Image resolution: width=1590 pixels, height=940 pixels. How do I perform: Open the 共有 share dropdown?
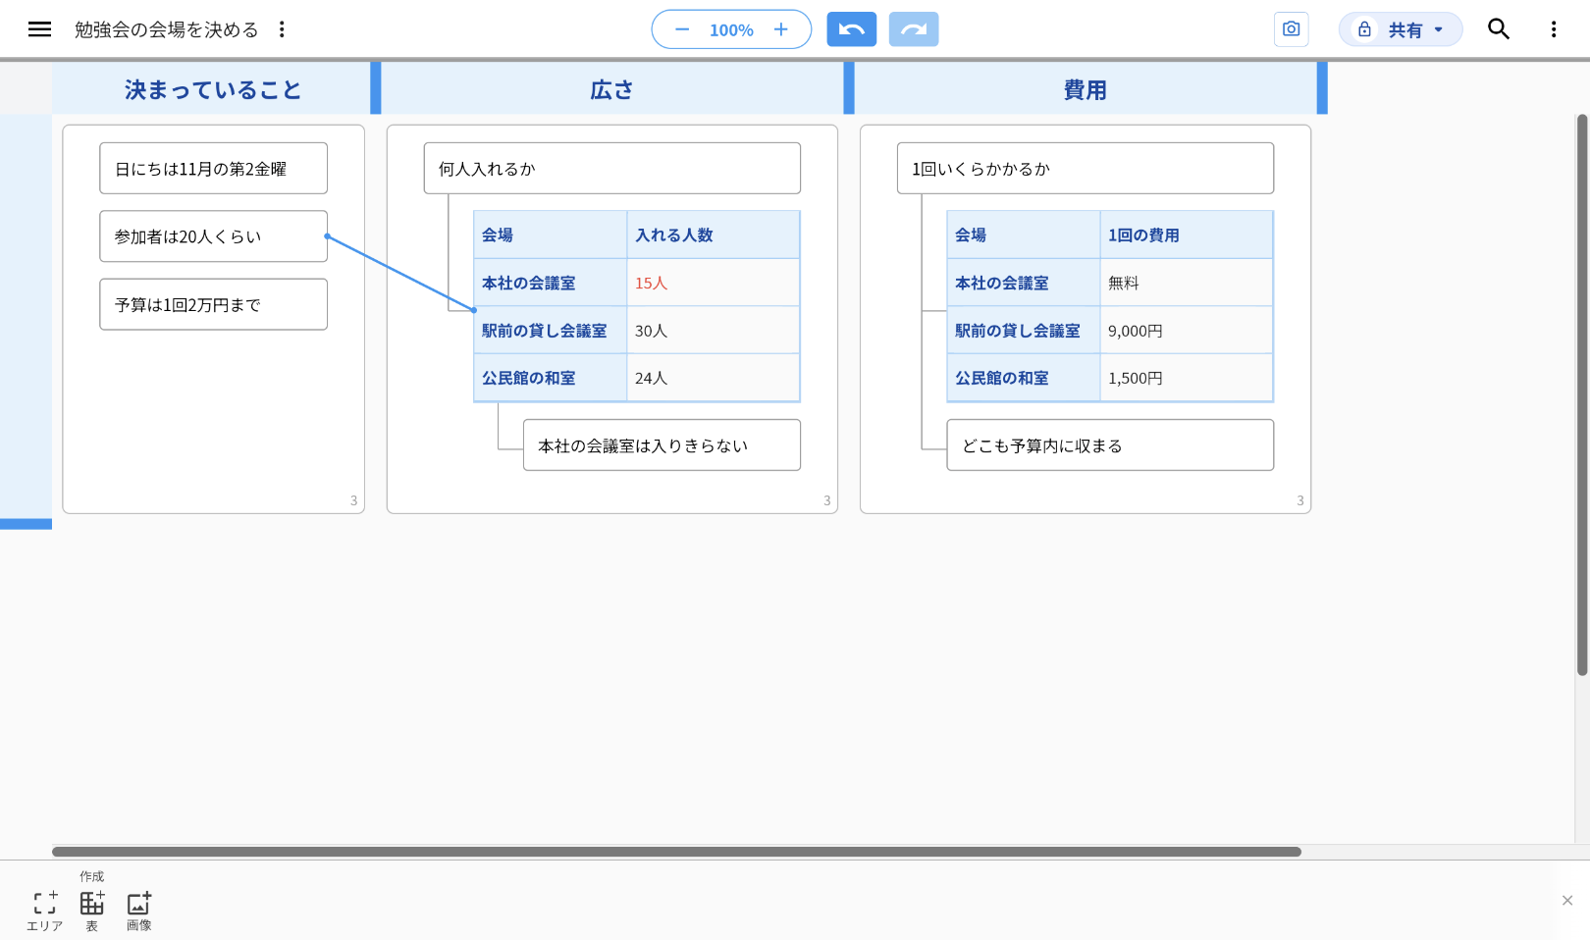click(x=1401, y=29)
